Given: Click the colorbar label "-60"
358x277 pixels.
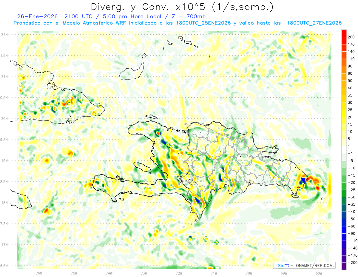Looking at the screenshot, I should pyautogui.click(x=352, y=226).
